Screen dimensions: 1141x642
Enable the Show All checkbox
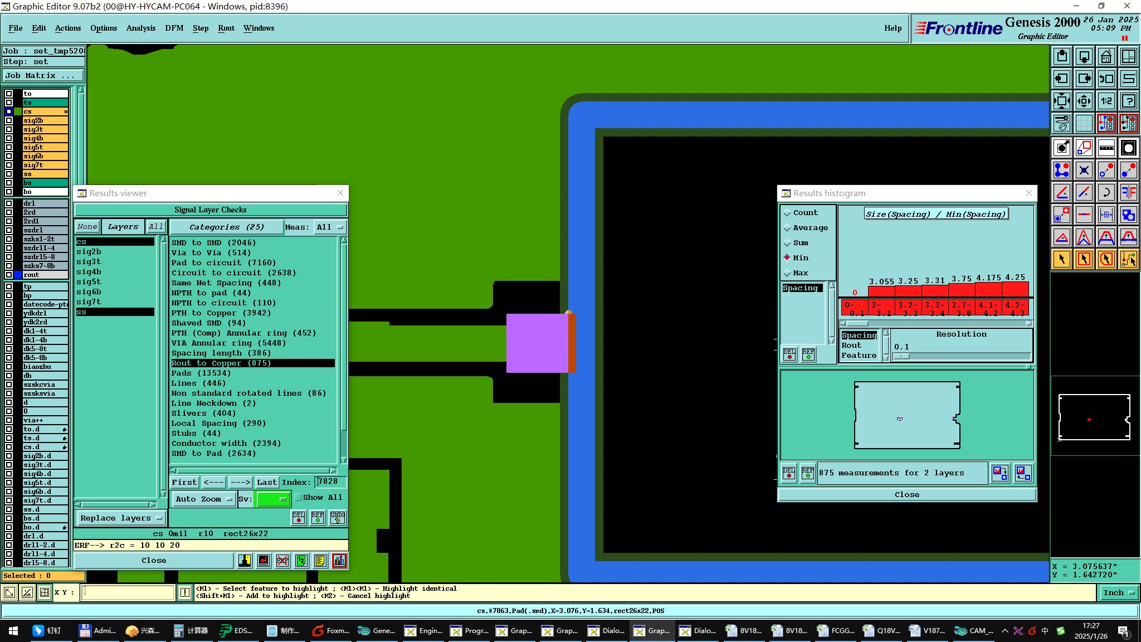298,498
